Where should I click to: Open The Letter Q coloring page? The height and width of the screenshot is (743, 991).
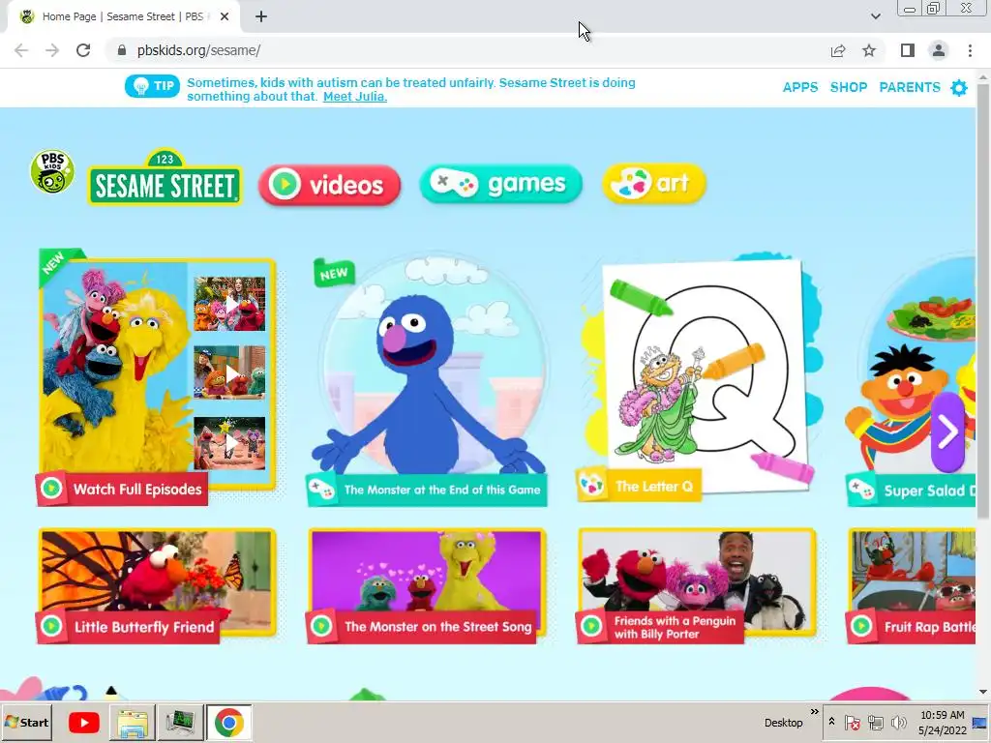[x=702, y=376]
